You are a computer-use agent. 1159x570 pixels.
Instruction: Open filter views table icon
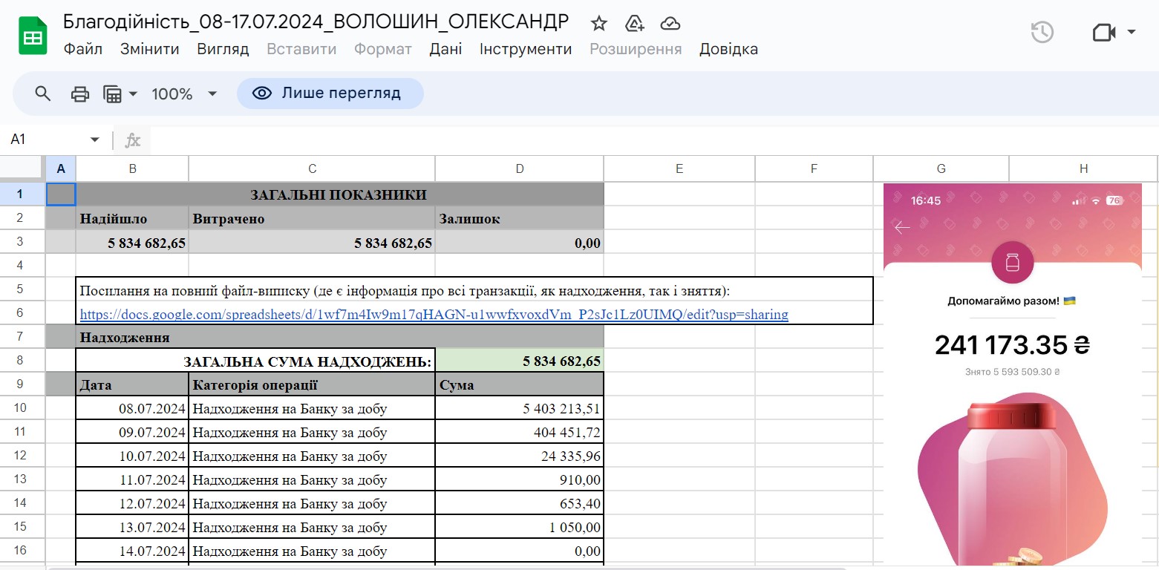click(113, 94)
